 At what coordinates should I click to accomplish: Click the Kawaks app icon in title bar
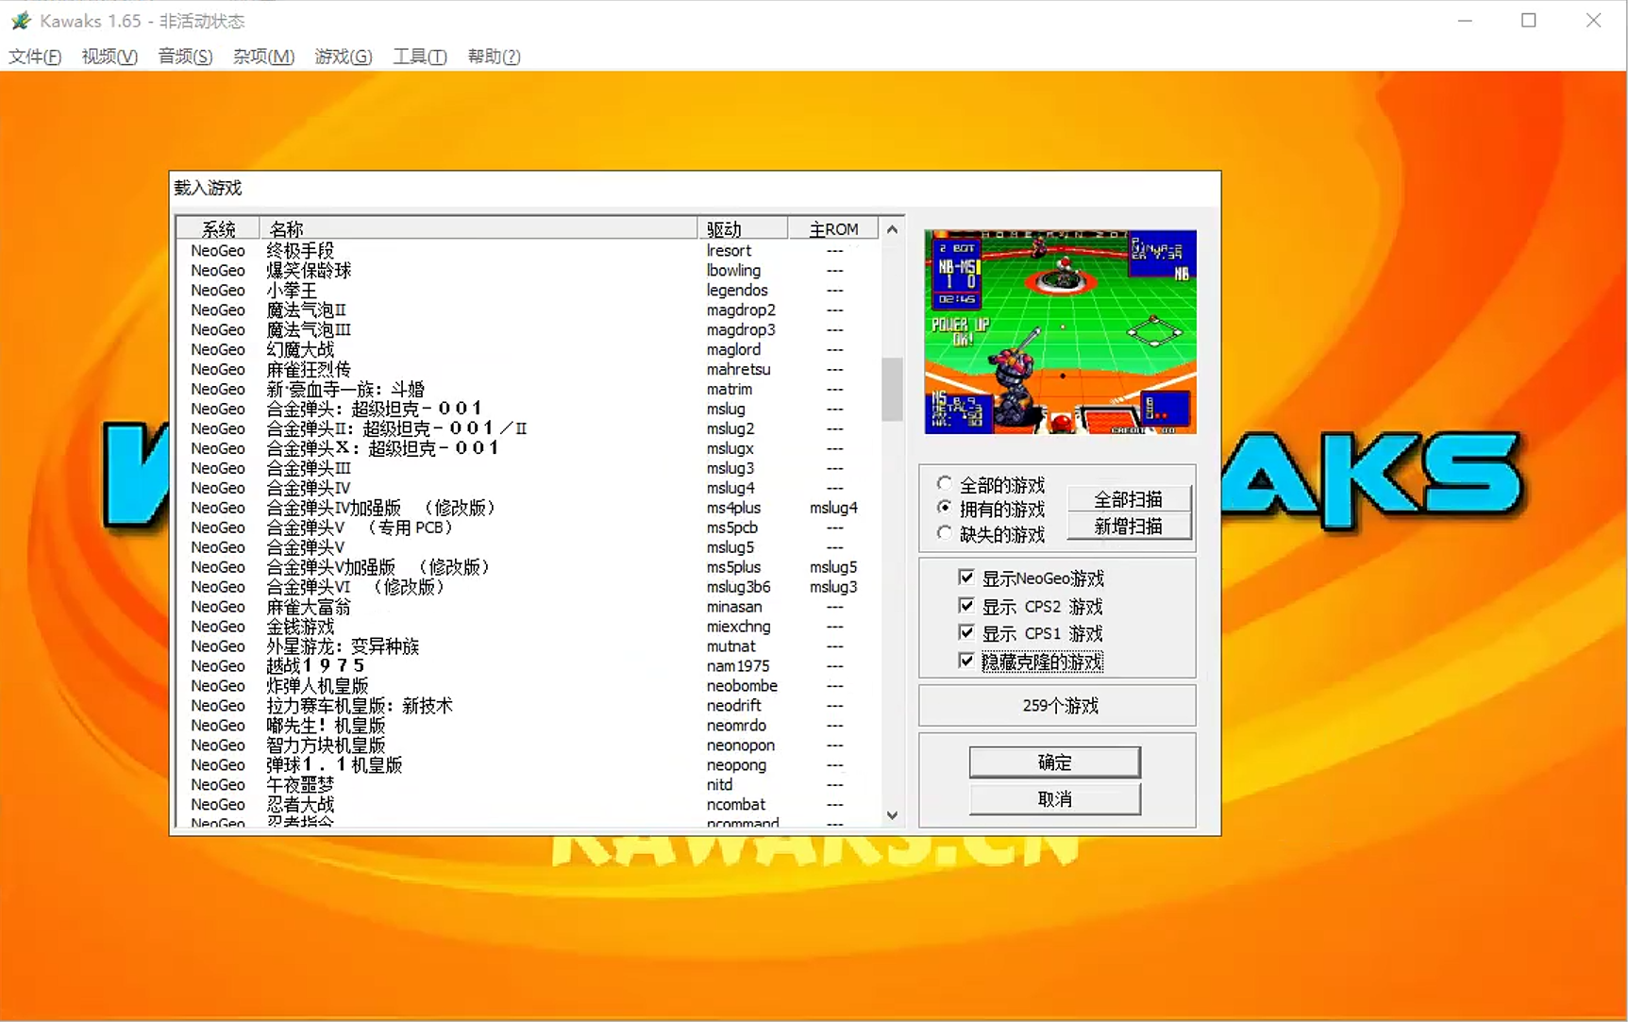(x=21, y=20)
